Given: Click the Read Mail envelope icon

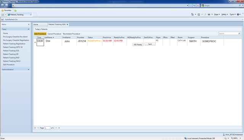Looking at the screenshot, I should 205,14.
